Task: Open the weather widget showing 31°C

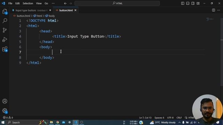Action: [x=163, y=123]
